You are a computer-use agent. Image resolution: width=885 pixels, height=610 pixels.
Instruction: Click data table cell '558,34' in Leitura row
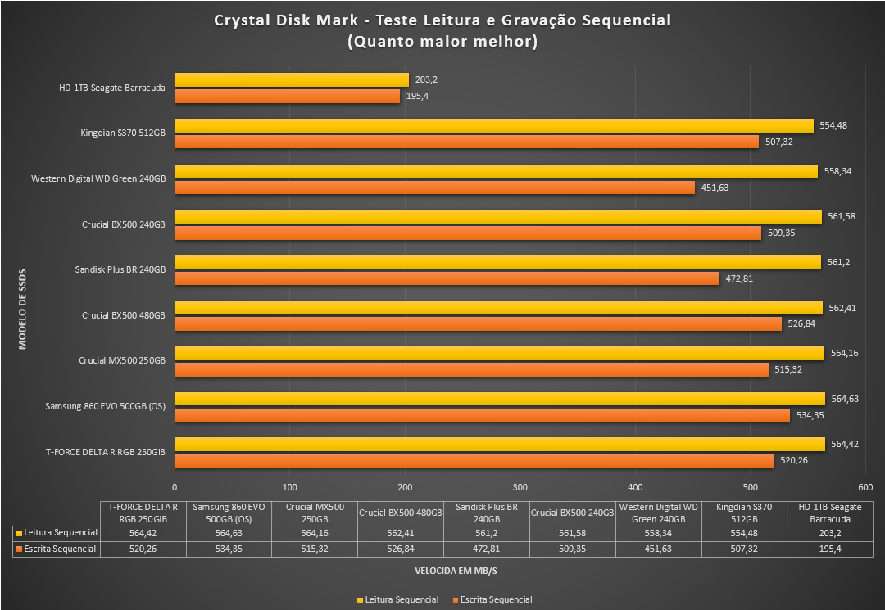click(658, 533)
